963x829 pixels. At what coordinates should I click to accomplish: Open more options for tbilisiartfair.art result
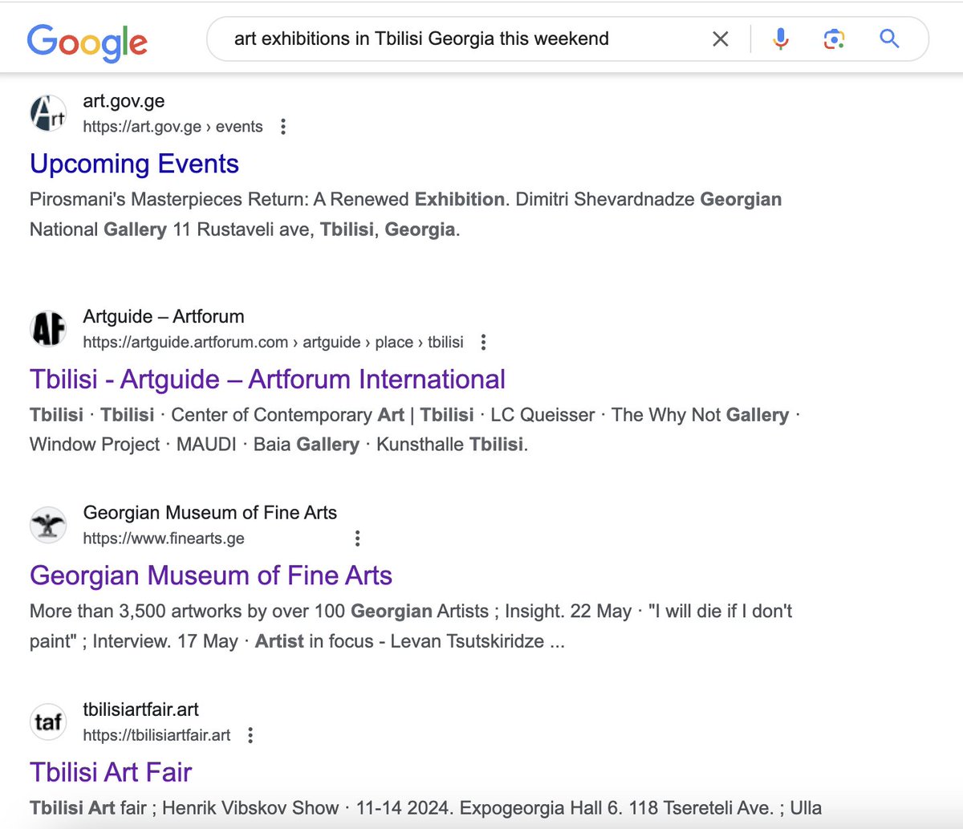(251, 735)
